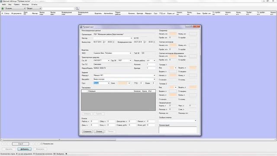Open the calendar picker for Выезд план date
The height and width of the screenshot is (156, 277).
tap(104, 42)
